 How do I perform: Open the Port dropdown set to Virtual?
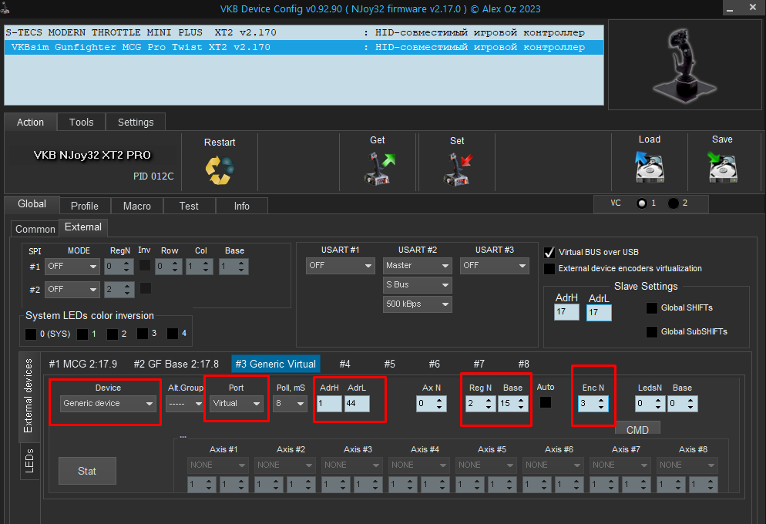coord(236,403)
